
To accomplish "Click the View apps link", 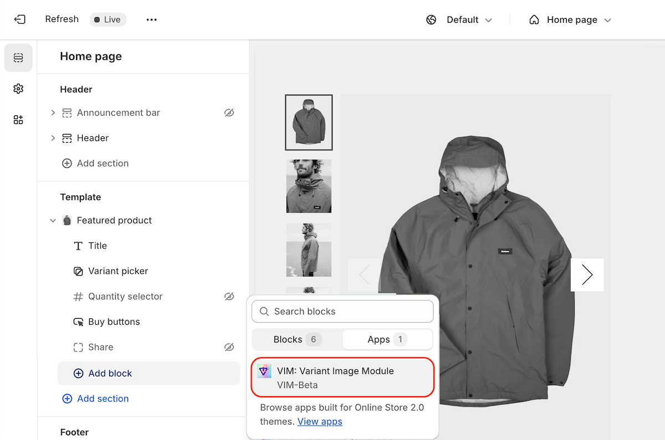I will click(x=320, y=421).
